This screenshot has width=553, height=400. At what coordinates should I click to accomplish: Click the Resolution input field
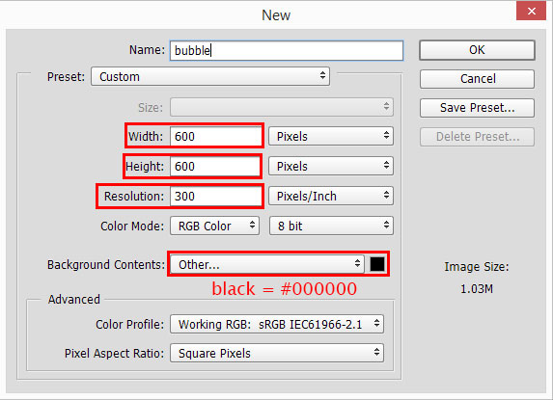[x=216, y=196]
